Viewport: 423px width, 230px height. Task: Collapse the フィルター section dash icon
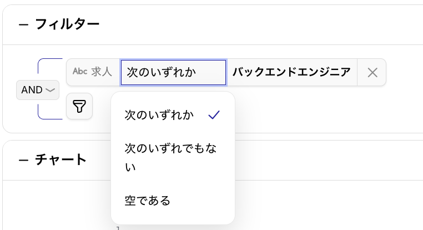pyautogui.click(x=23, y=24)
